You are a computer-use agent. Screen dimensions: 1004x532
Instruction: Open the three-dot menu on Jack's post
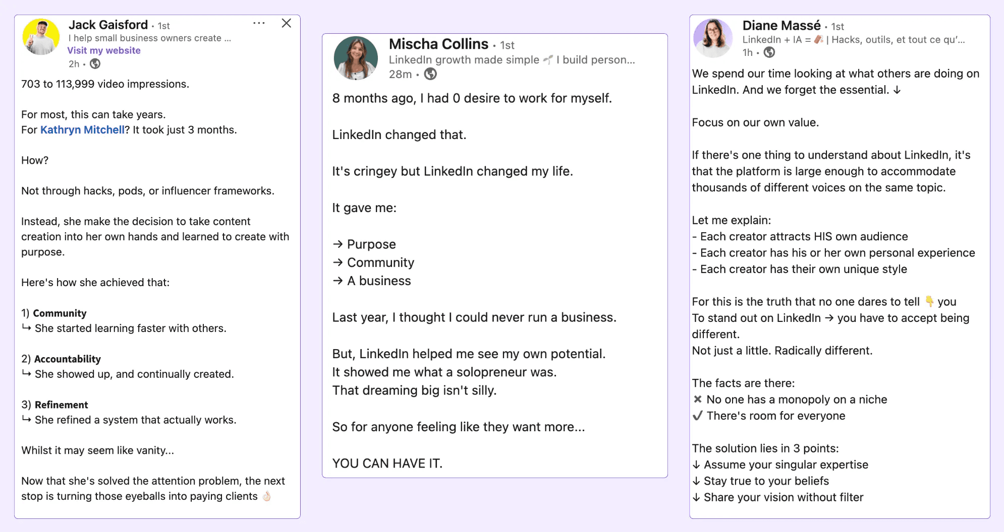259,23
